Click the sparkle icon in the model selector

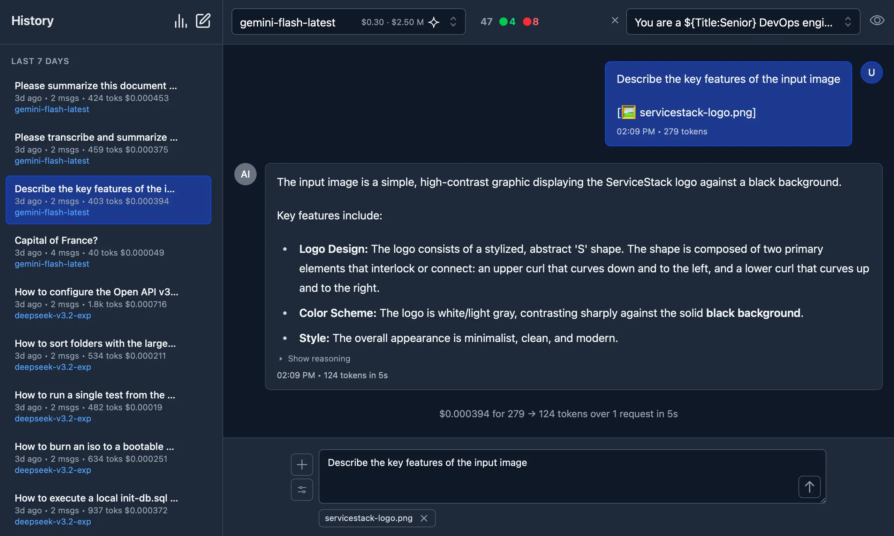434,22
